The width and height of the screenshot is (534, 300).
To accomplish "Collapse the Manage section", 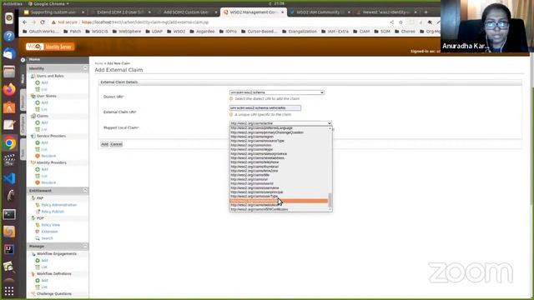I will point(85,246).
